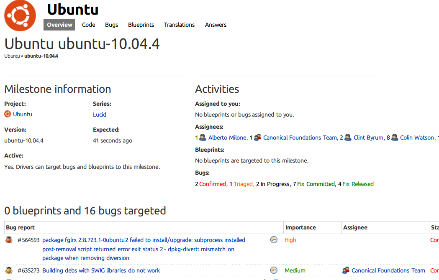Click the 'Active:' label
This screenshot has width=439, height=280.
(14, 155)
